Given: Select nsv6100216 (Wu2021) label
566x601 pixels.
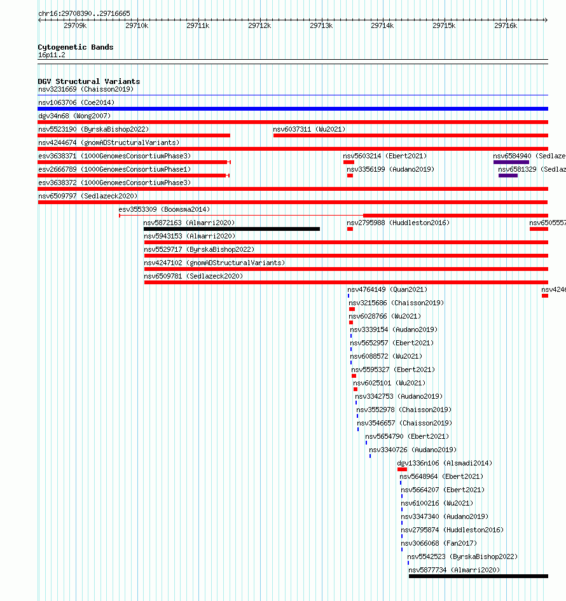Looking at the screenshot, I should (437, 504).
